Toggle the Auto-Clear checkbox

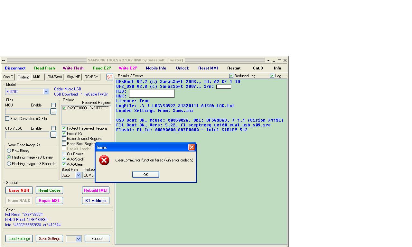tap(64, 164)
